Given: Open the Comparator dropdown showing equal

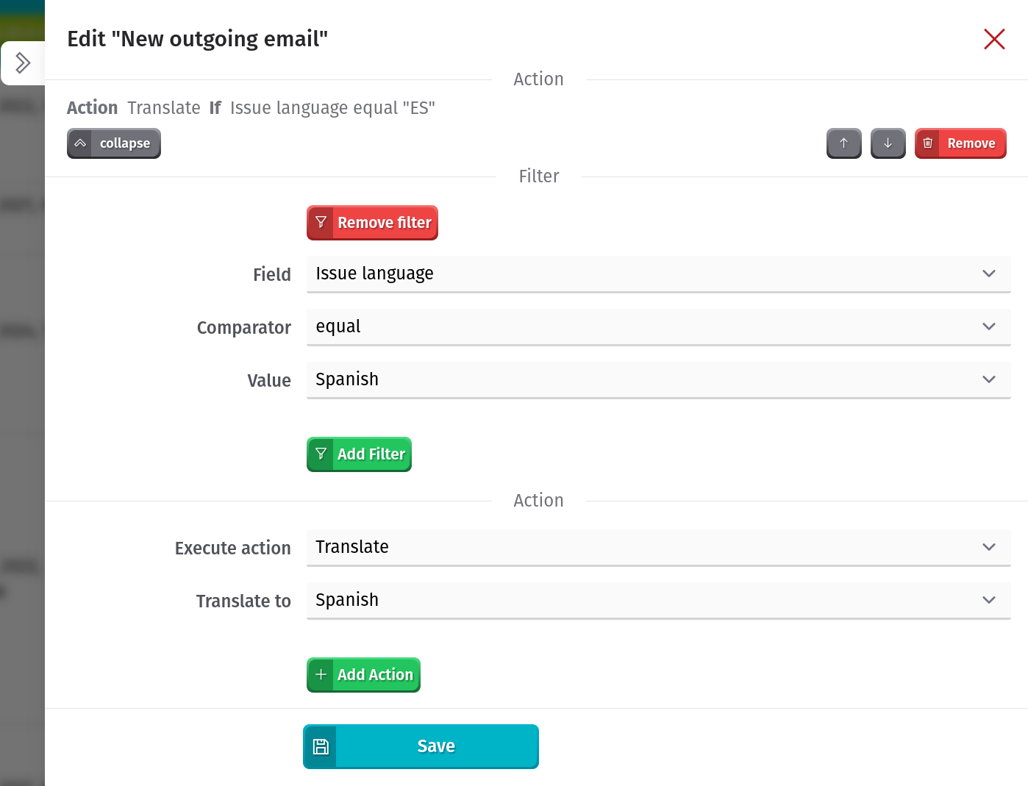Looking at the screenshot, I should [658, 326].
